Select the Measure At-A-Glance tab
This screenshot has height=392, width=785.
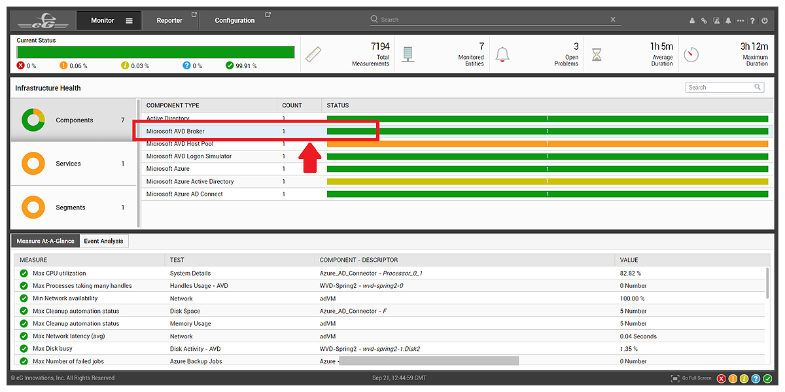click(x=46, y=241)
